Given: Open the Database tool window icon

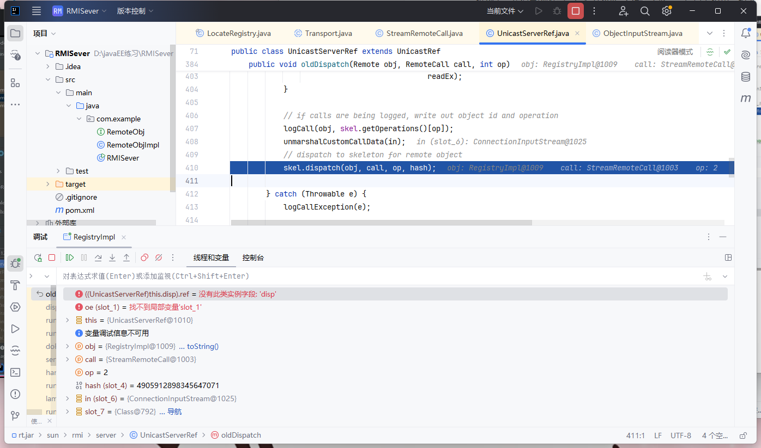Looking at the screenshot, I should point(745,77).
